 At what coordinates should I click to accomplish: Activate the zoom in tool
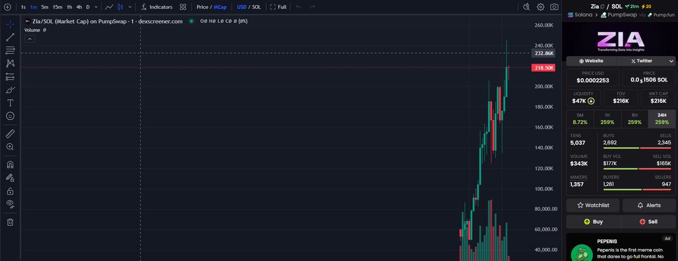pyautogui.click(x=10, y=147)
